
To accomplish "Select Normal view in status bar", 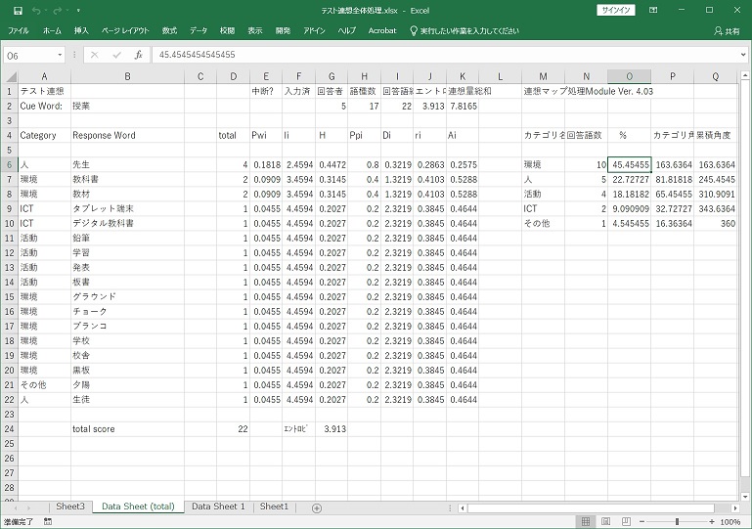I will click(x=587, y=522).
